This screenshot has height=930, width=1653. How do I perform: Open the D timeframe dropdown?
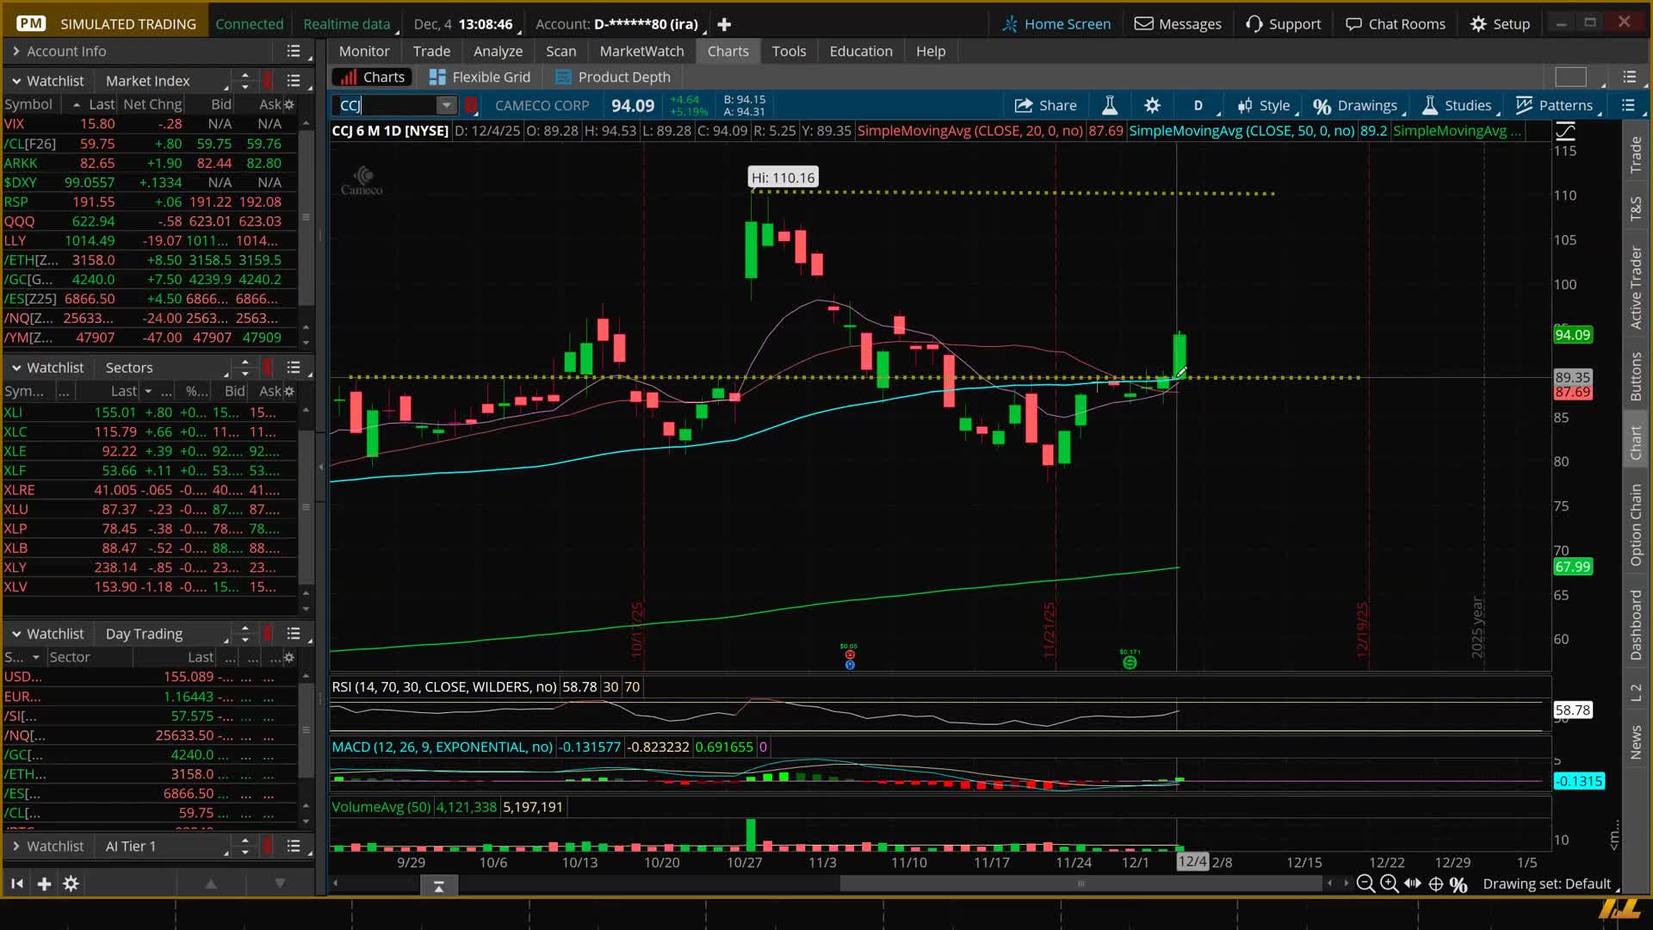(x=1198, y=105)
